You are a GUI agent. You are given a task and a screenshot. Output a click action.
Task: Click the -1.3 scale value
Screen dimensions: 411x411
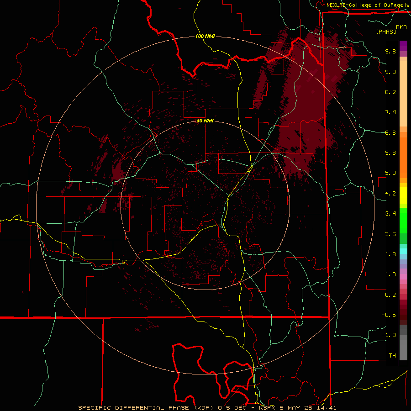click(x=389, y=335)
